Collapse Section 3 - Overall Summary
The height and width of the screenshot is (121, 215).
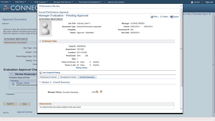tap(40, 82)
